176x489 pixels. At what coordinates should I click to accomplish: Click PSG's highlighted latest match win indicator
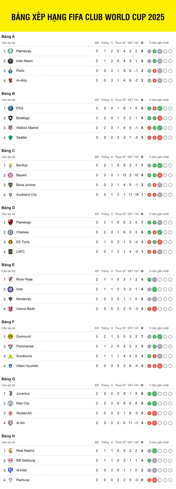tap(160, 109)
